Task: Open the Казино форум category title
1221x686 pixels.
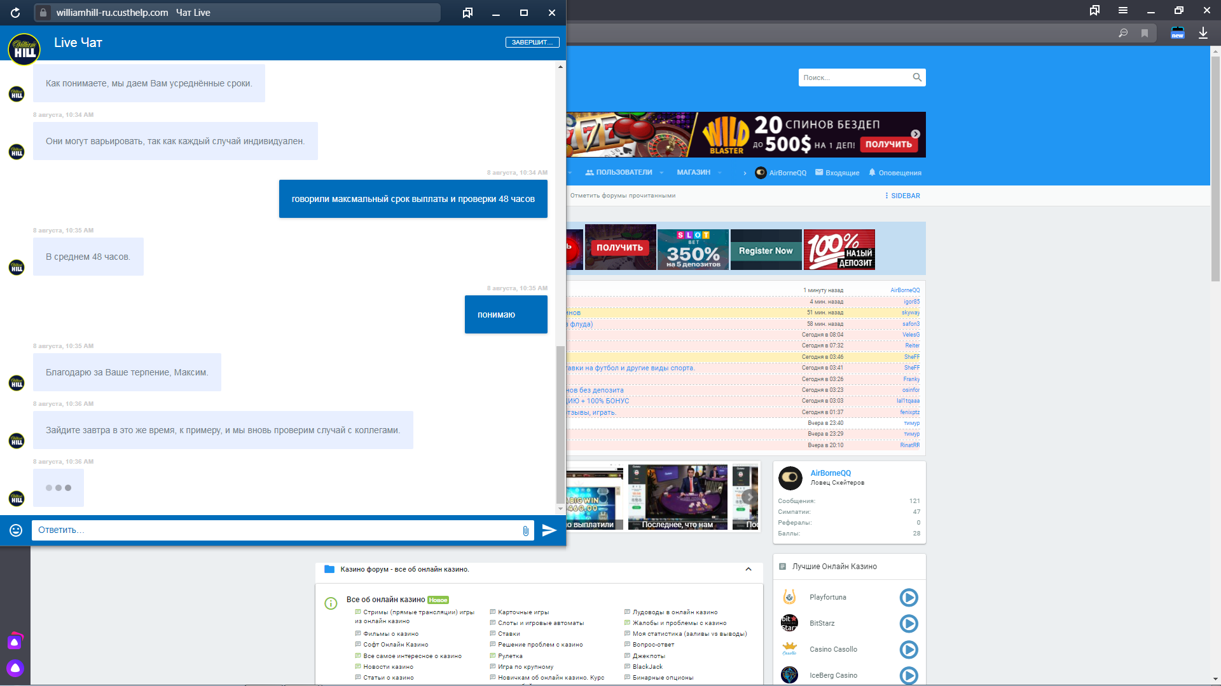Action: pyautogui.click(x=404, y=569)
